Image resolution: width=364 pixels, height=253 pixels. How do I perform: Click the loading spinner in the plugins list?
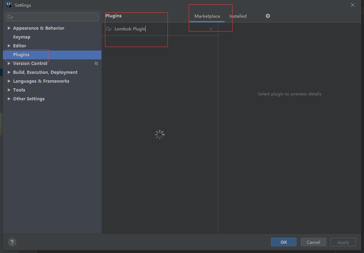pyautogui.click(x=159, y=134)
